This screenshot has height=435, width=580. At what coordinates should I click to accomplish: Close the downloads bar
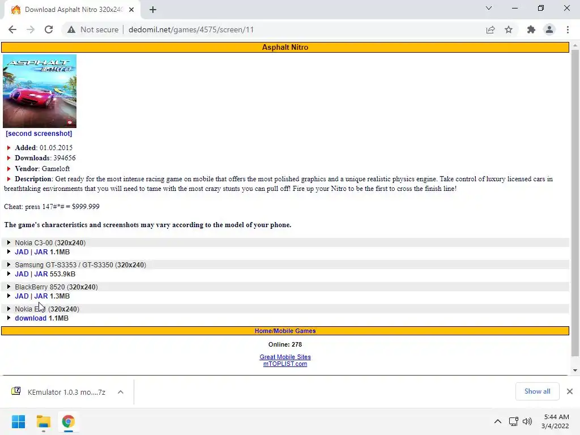pos(570,391)
